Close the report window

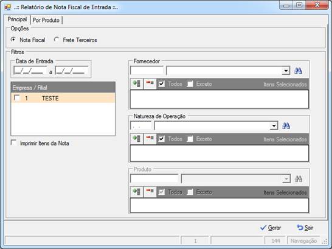pos(317,5)
